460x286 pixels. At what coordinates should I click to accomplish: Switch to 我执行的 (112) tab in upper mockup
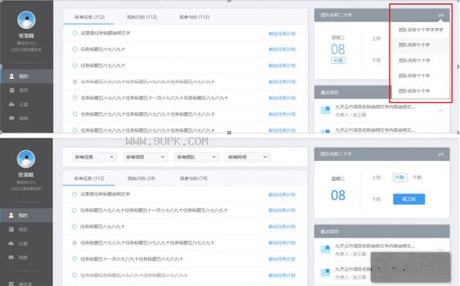tap(142, 17)
